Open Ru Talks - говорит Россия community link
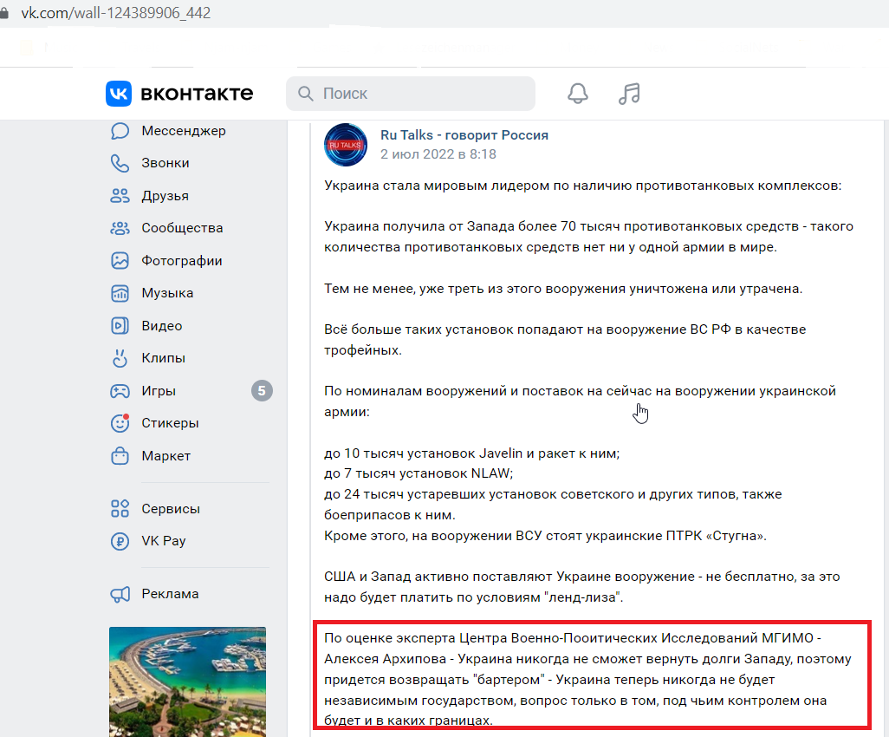889x737 pixels. click(x=464, y=135)
